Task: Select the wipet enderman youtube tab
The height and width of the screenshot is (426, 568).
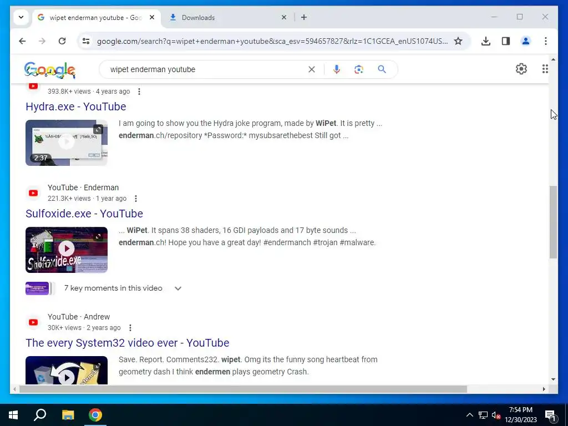Action: (x=96, y=17)
